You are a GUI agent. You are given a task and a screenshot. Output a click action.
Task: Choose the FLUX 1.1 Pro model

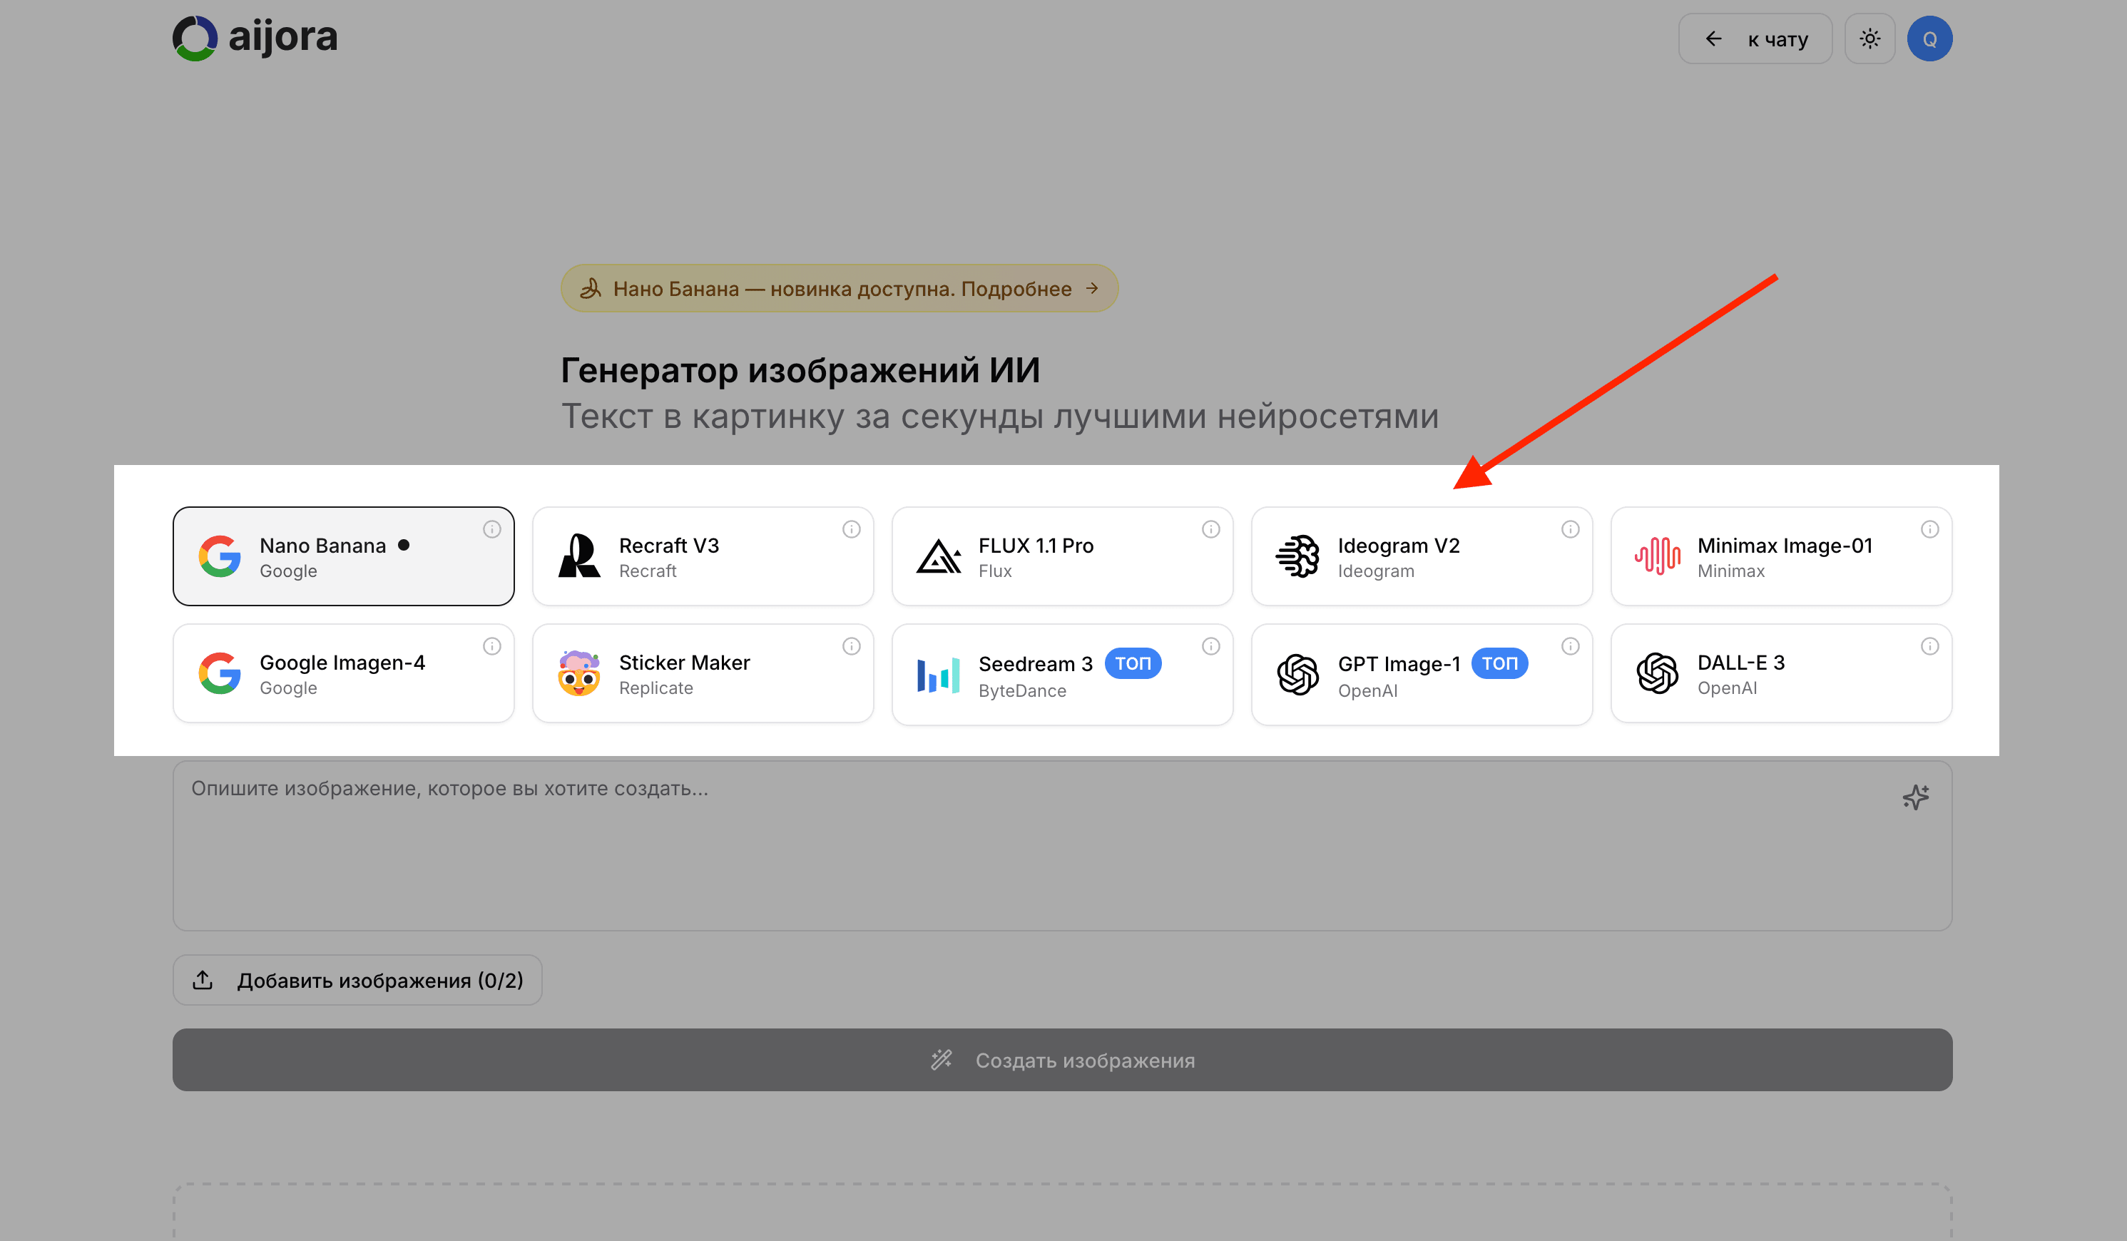coord(1062,556)
